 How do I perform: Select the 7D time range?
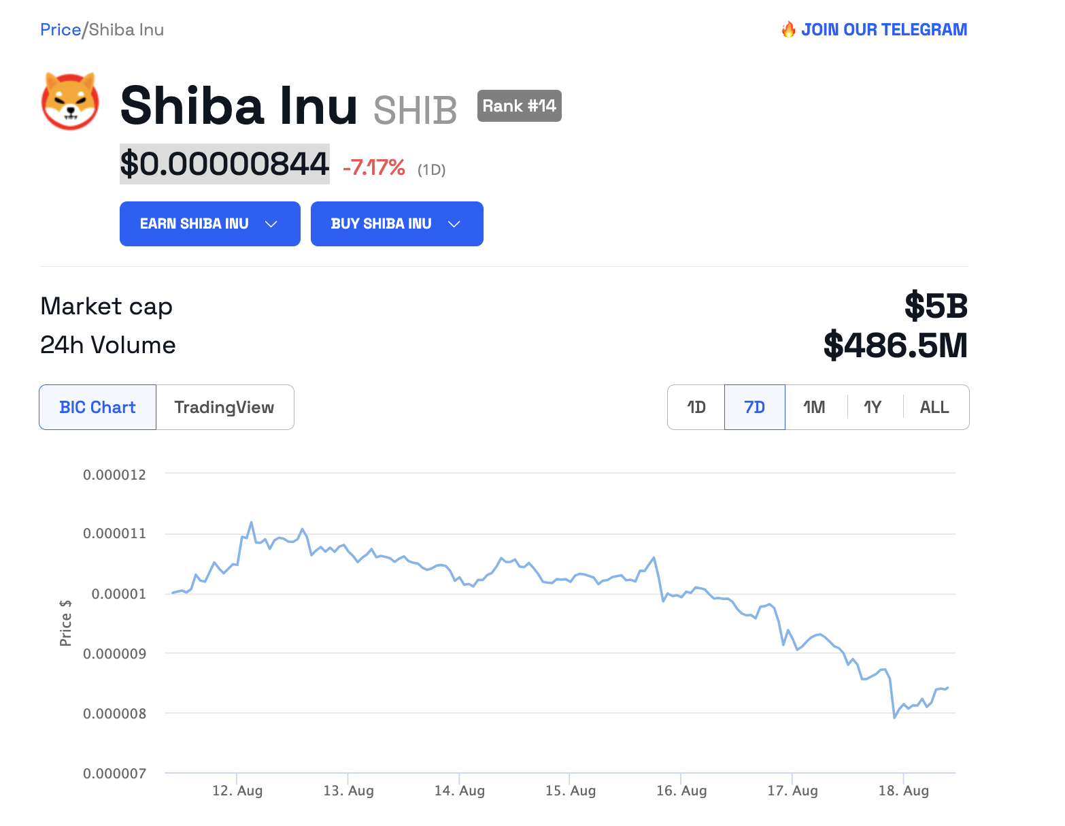click(x=754, y=408)
